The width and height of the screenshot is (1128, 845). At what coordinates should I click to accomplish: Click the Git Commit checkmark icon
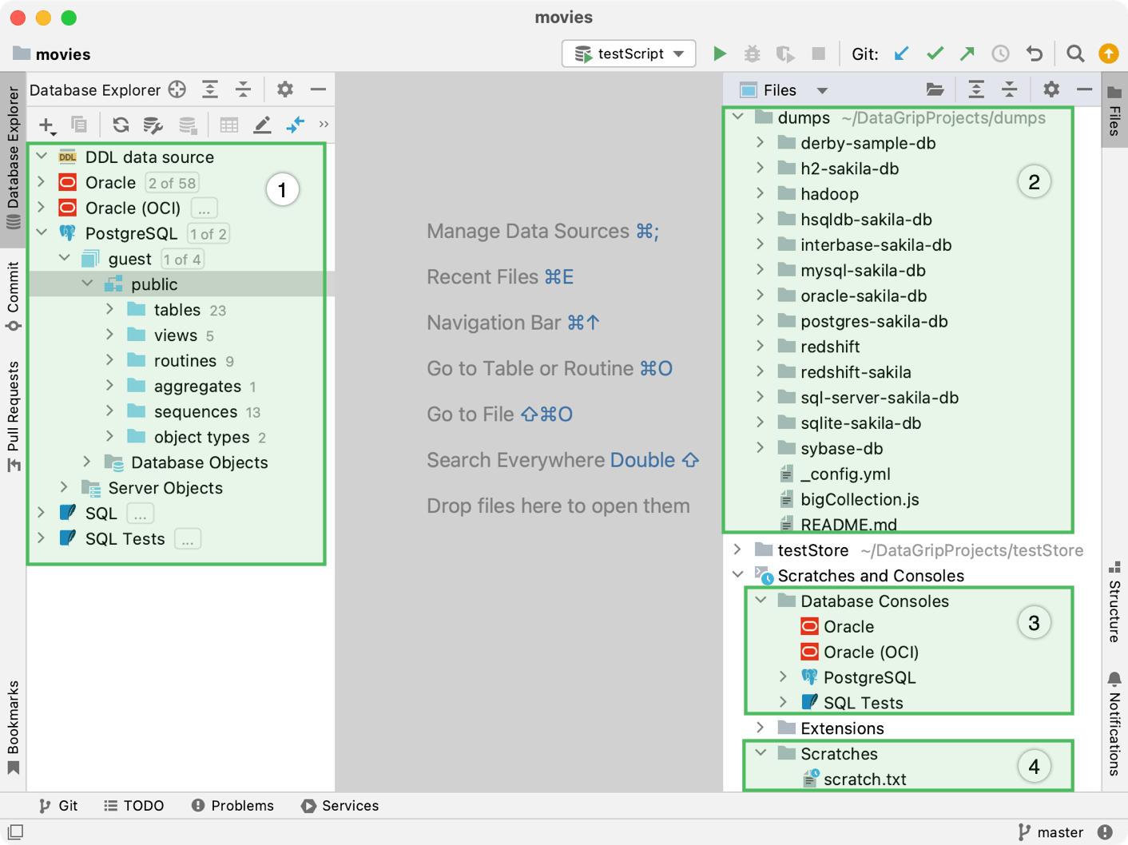[935, 54]
